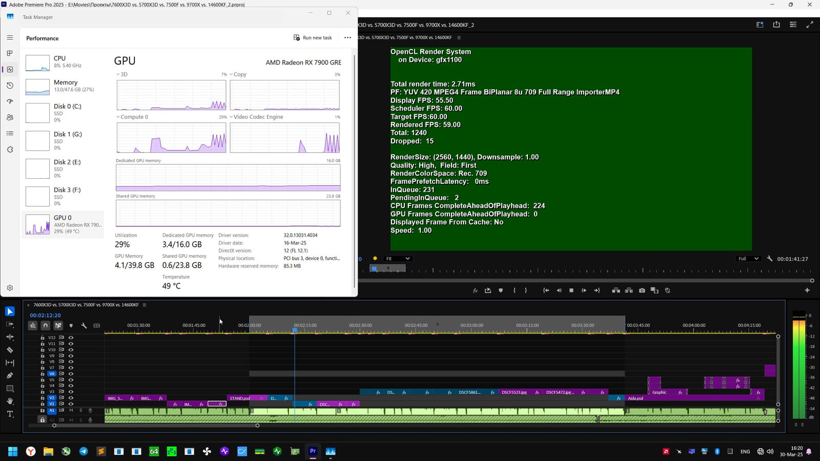
Task: Select the Track Select Forward tool
Action: pos(10,324)
